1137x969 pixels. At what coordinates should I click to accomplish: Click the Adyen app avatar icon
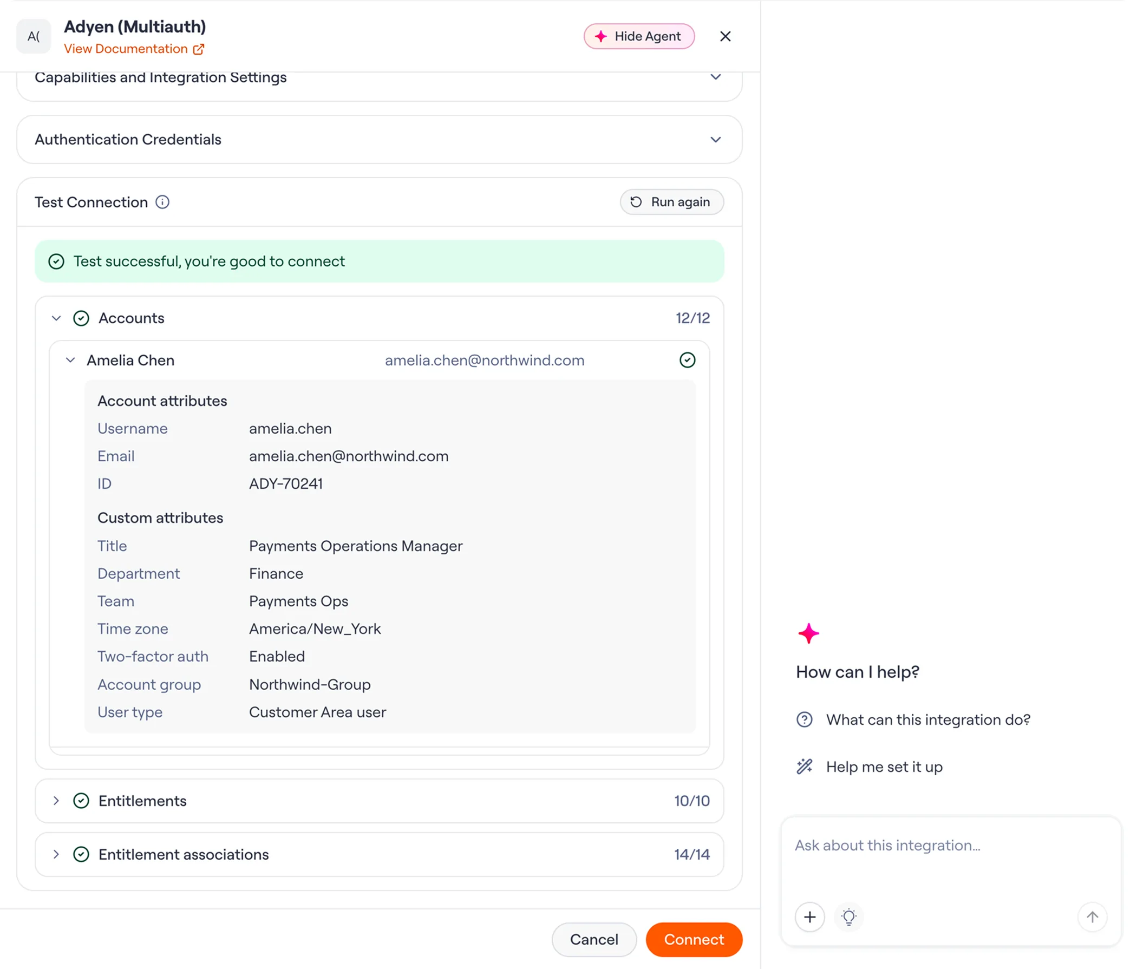34,36
